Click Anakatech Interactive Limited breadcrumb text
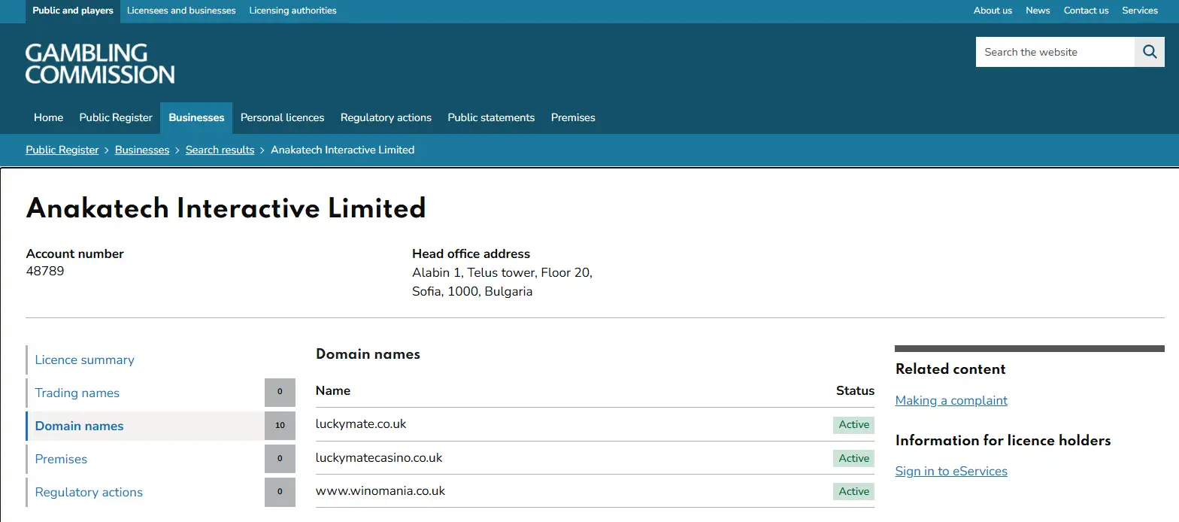 coord(342,150)
